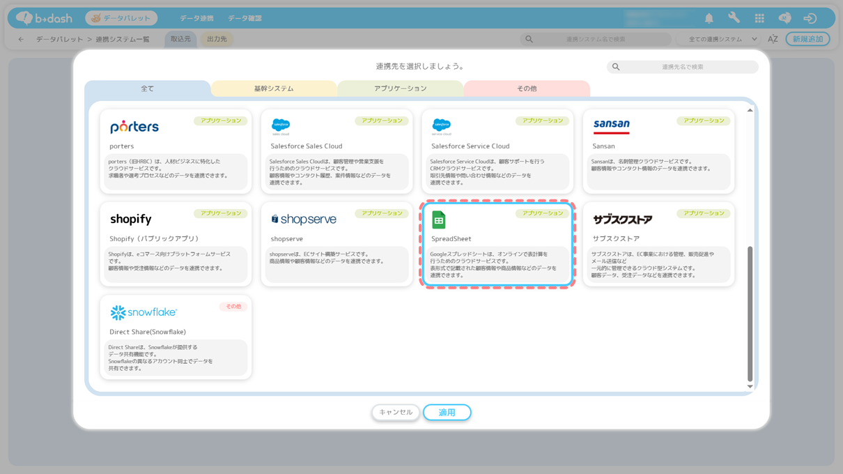Click 連携先を選択しましょう。 heading
The width and height of the screenshot is (843, 474).
420,66
